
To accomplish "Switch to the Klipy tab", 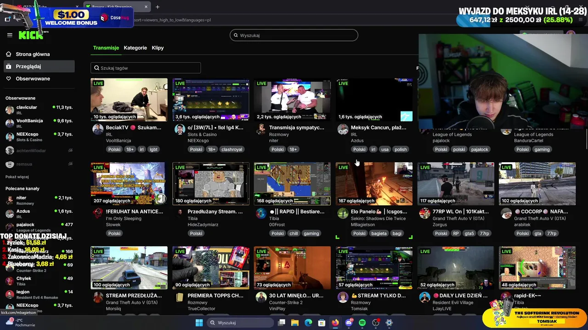I will (x=158, y=48).
